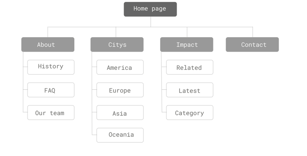Click the FAQ node under About
307x156 pixels.
click(x=51, y=90)
